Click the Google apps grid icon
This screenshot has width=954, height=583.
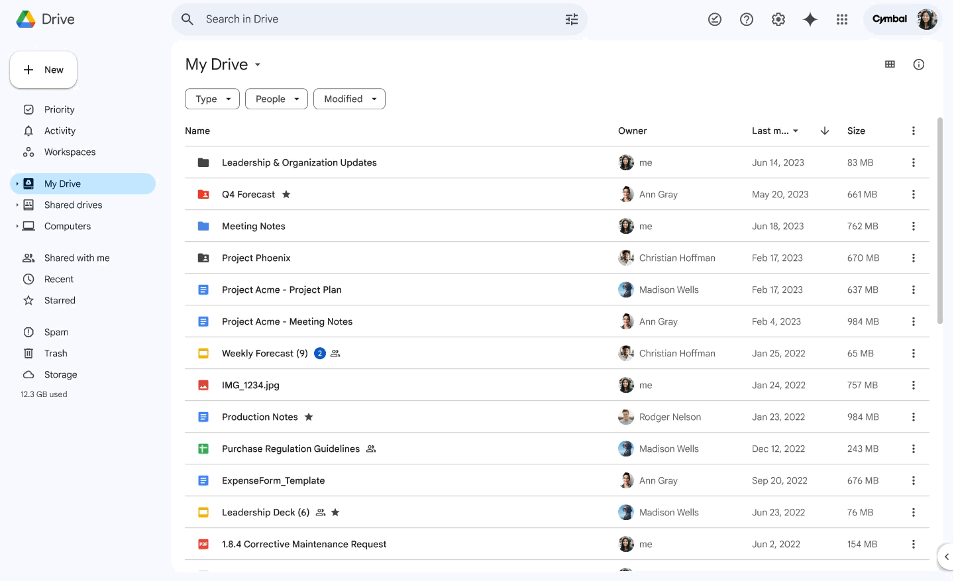click(x=842, y=19)
